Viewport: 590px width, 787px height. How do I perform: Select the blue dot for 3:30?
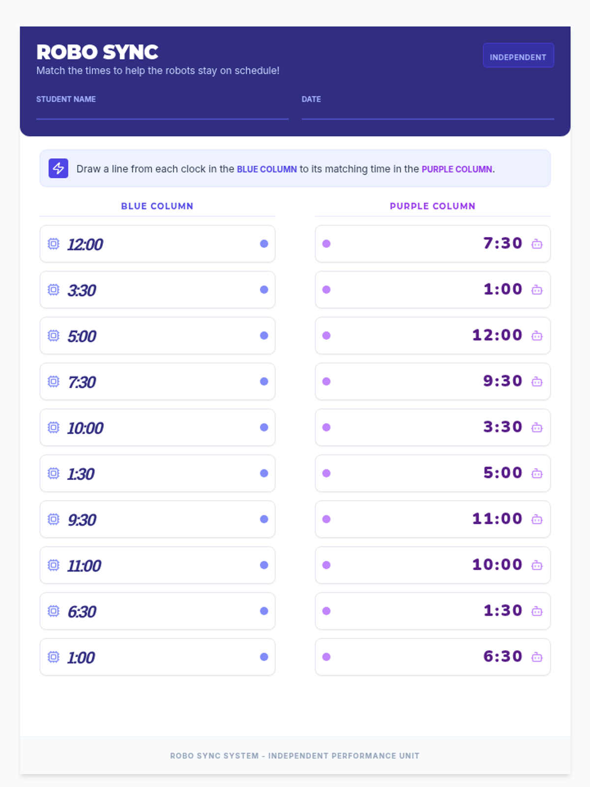coord(264,290)
